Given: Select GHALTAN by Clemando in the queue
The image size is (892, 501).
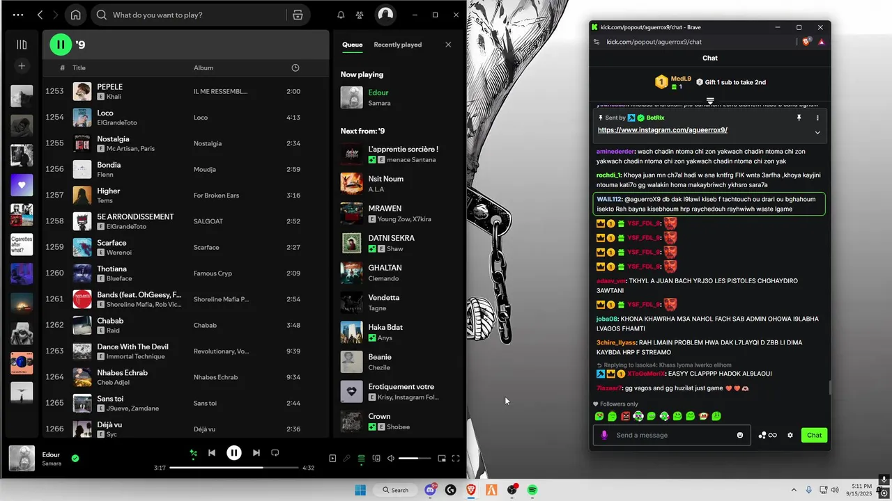Looking at the screenshot, I should pos(400,273).
